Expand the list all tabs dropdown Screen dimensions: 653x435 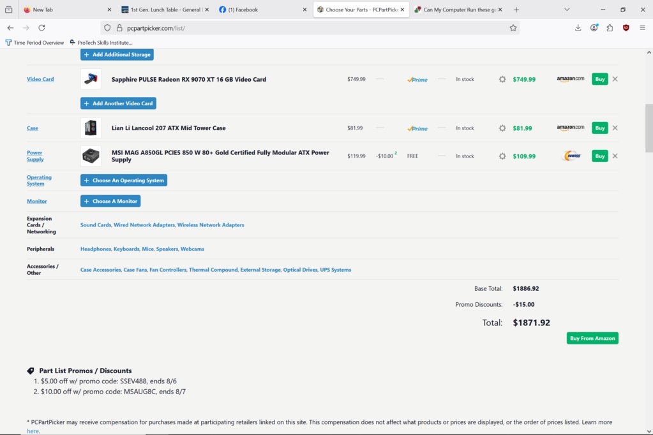point(567,10)
